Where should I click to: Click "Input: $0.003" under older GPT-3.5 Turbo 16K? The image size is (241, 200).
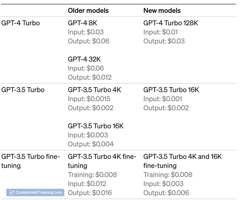coord(88,135)
